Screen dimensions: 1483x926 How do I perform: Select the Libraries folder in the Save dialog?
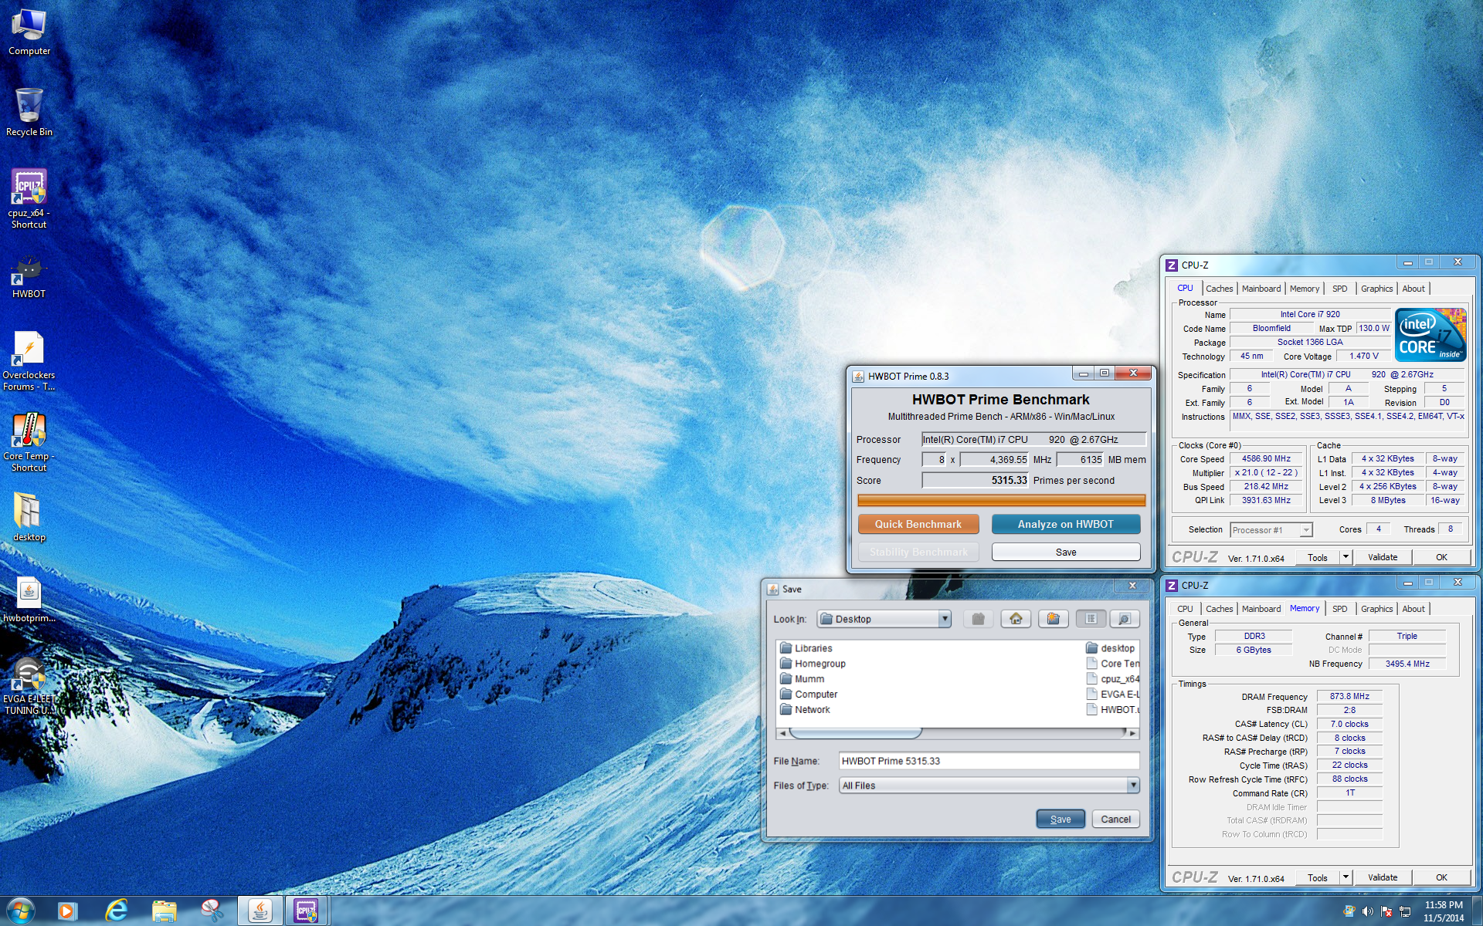click(x=806, y=648)
